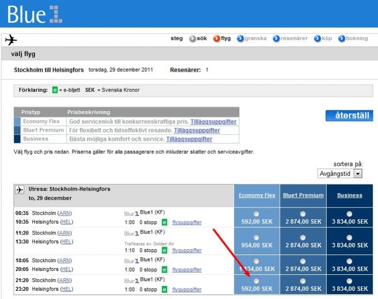The width and height of the screenshot is (378, 299).
Task: Click the bokning step arrow icon
Action: pyautogui.click(x=342, y=39)
